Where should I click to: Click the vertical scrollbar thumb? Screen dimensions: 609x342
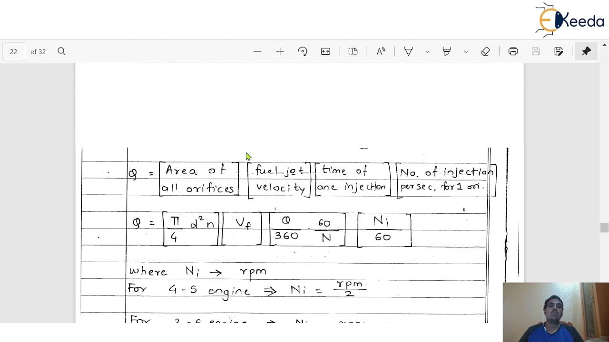coord(604,228)
